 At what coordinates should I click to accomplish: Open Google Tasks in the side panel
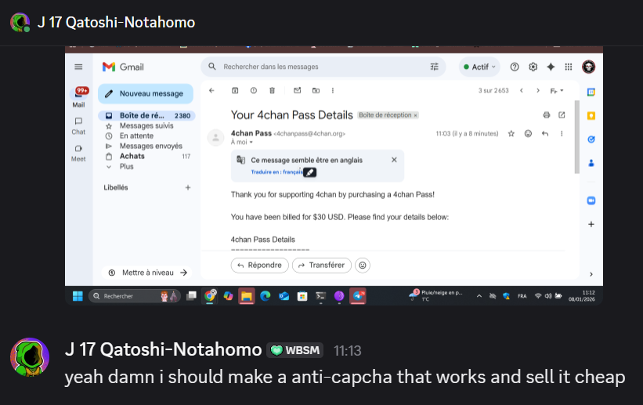[x=591, y=139]
